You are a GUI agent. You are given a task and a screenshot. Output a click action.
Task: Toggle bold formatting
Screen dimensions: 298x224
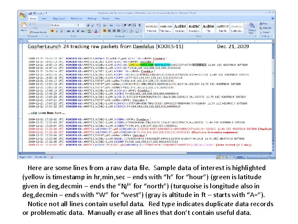click(x=52, y=31)
